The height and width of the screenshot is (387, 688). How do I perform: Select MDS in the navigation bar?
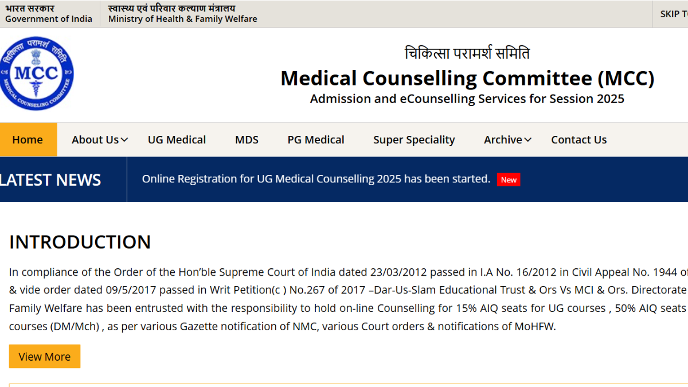click(x=247, y=140)
